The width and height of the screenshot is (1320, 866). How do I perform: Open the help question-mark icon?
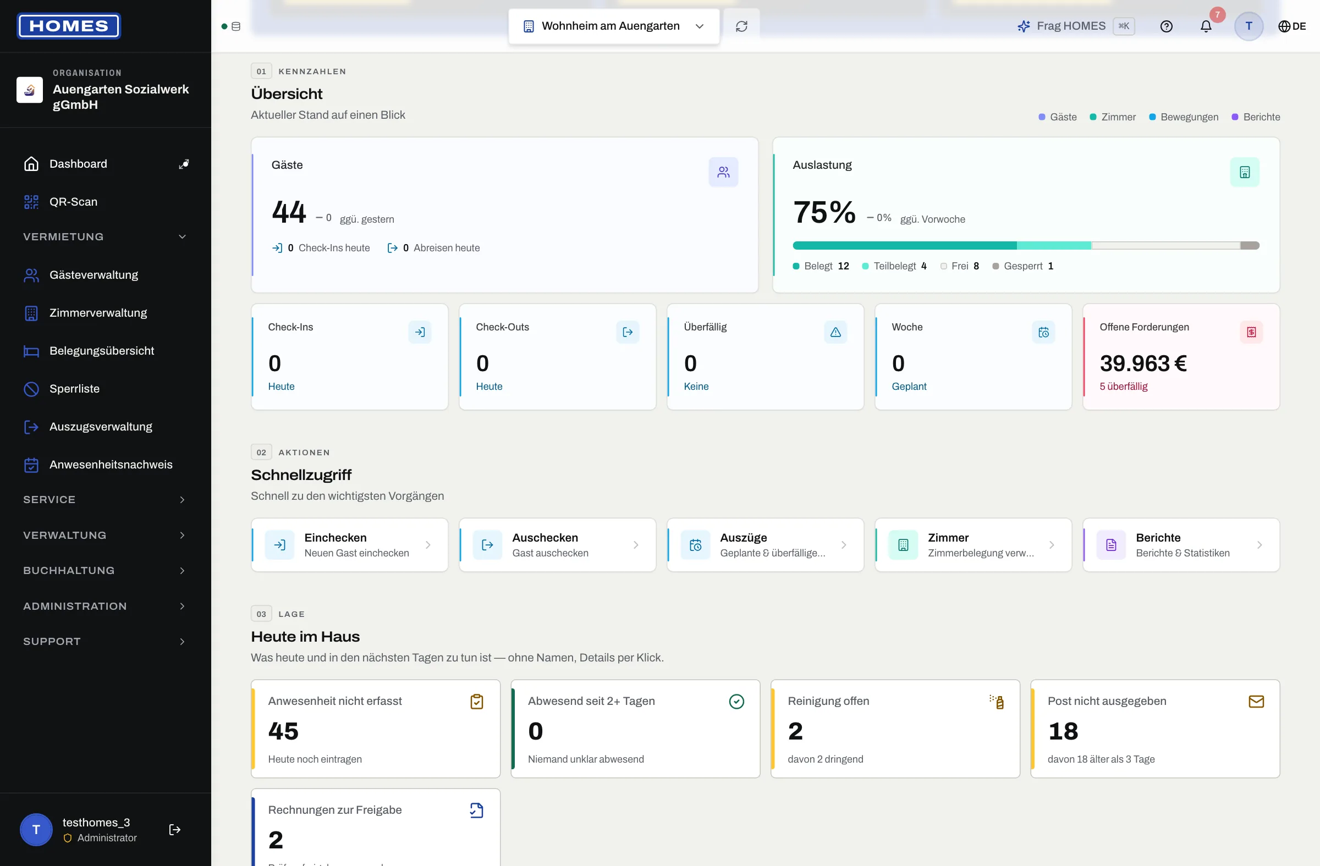(x=1167, y=26)
